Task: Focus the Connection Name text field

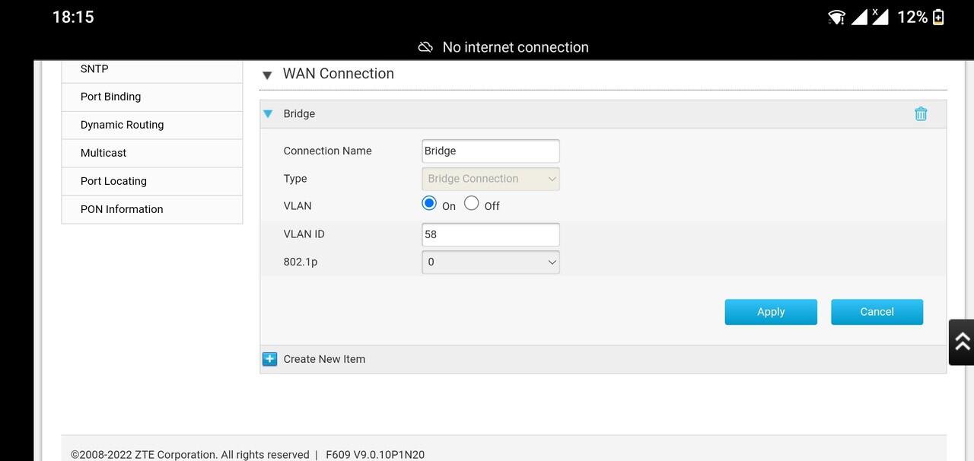Action: tap(491, 151)
